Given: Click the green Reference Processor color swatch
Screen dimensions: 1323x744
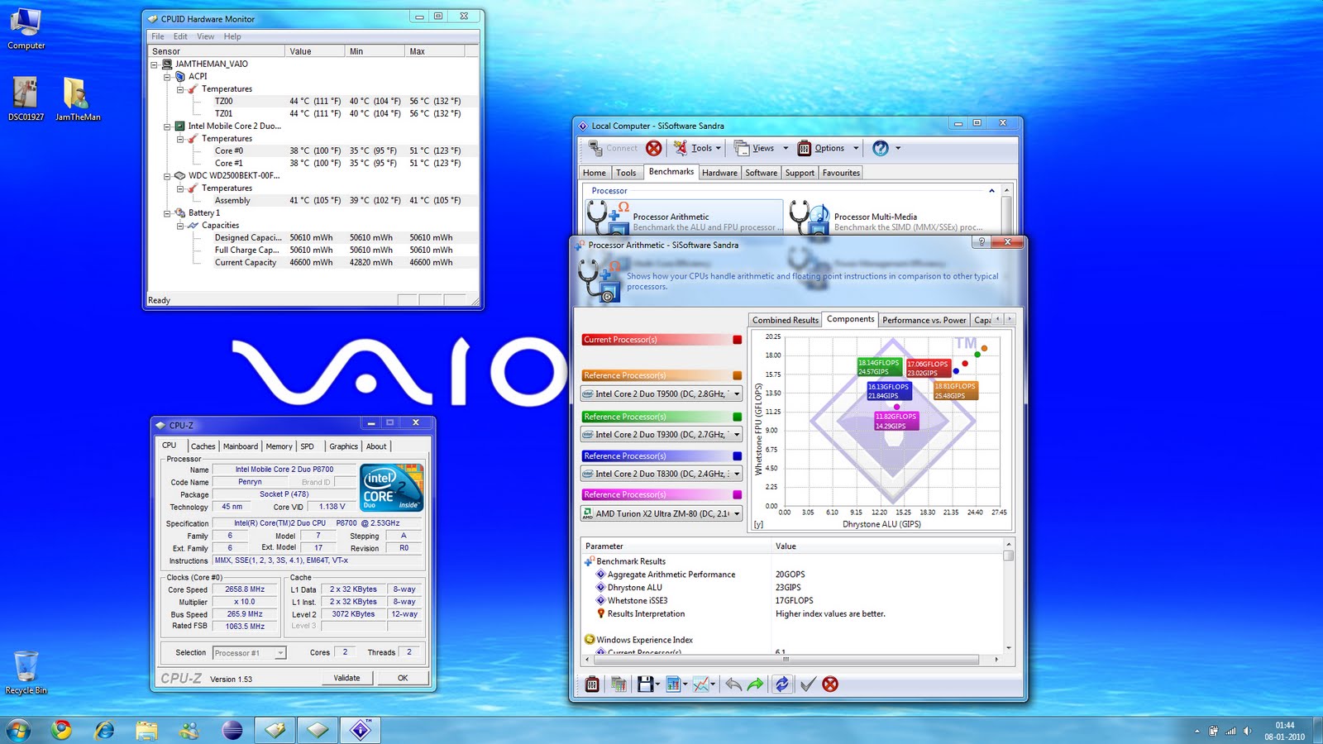Looking at the screenshot, I should coord(738,417).
